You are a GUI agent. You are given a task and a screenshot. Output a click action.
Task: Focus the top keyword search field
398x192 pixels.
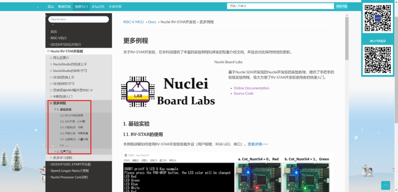(280, 6)
